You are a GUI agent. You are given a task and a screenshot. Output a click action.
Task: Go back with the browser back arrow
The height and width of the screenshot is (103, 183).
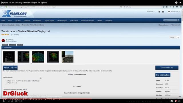coord(2,7)
